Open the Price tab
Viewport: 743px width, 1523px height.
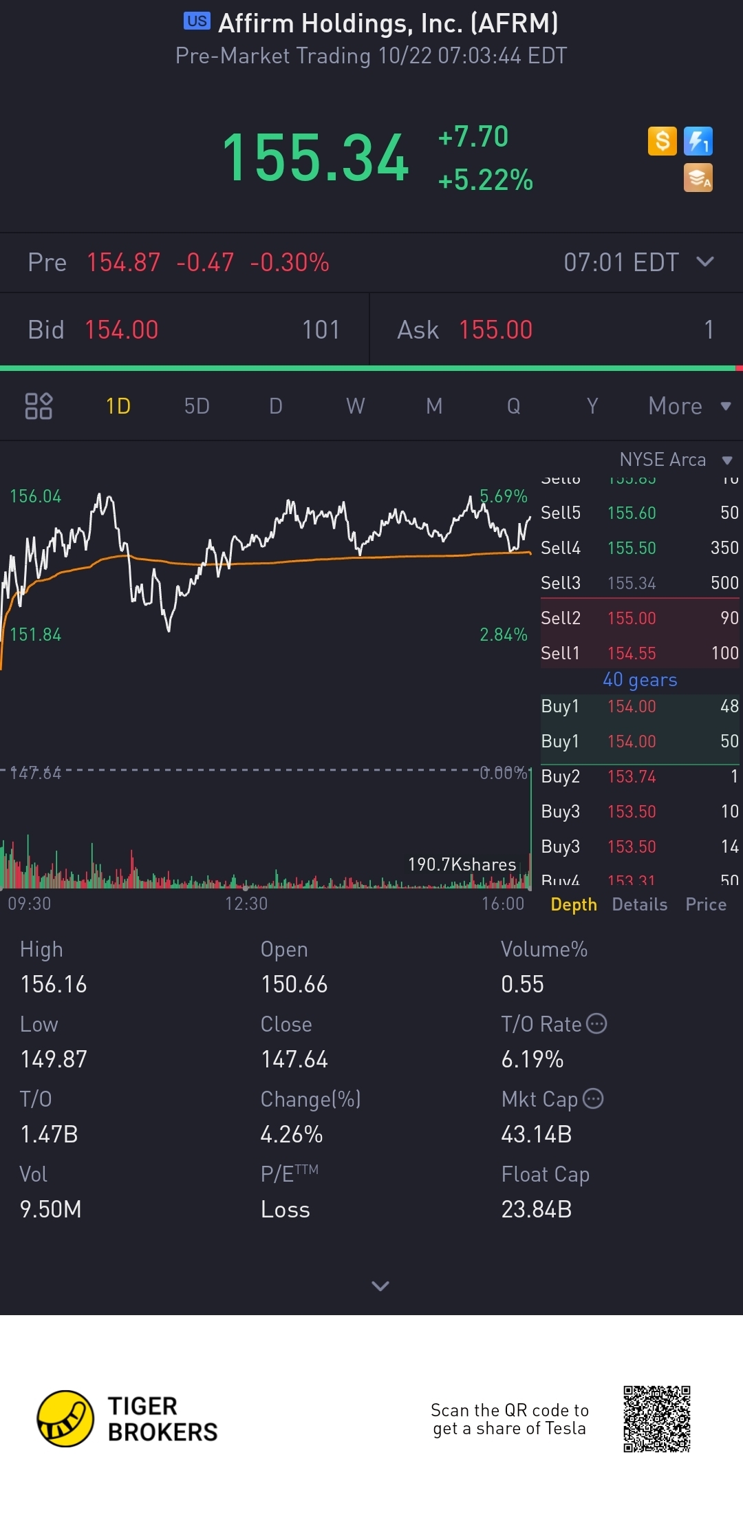pyautogui.click(x=706, y=904)
